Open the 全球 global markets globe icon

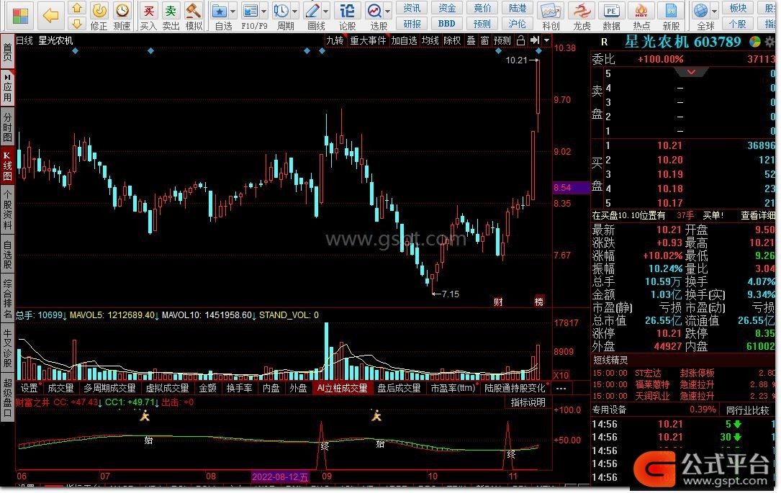click(x=701, y=11)
